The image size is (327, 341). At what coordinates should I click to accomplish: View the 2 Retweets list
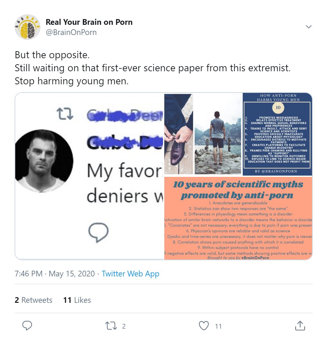click(33, 300)
